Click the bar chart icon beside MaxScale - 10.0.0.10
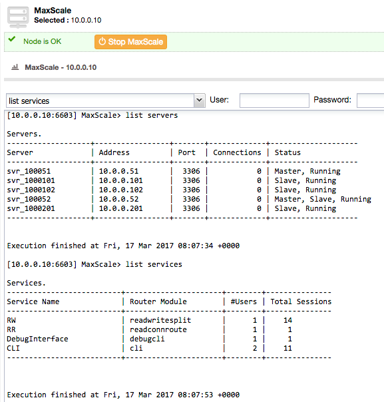 (15, 67)
